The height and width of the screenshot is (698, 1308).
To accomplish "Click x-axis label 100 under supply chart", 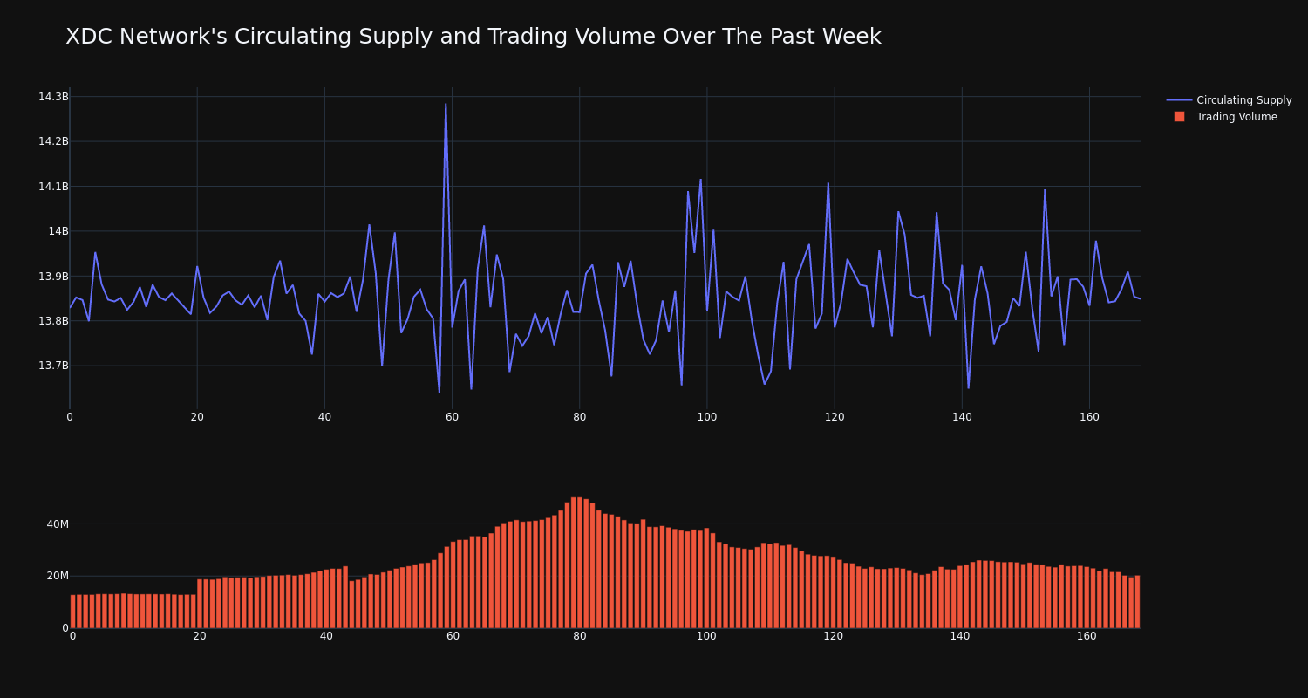I will coord(707,417).
